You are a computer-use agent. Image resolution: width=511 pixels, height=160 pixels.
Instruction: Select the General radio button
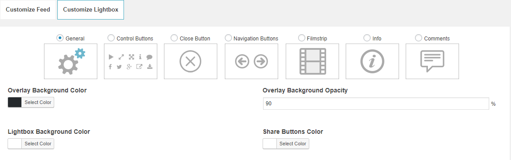pyautogui.click(x=60, y=38)
